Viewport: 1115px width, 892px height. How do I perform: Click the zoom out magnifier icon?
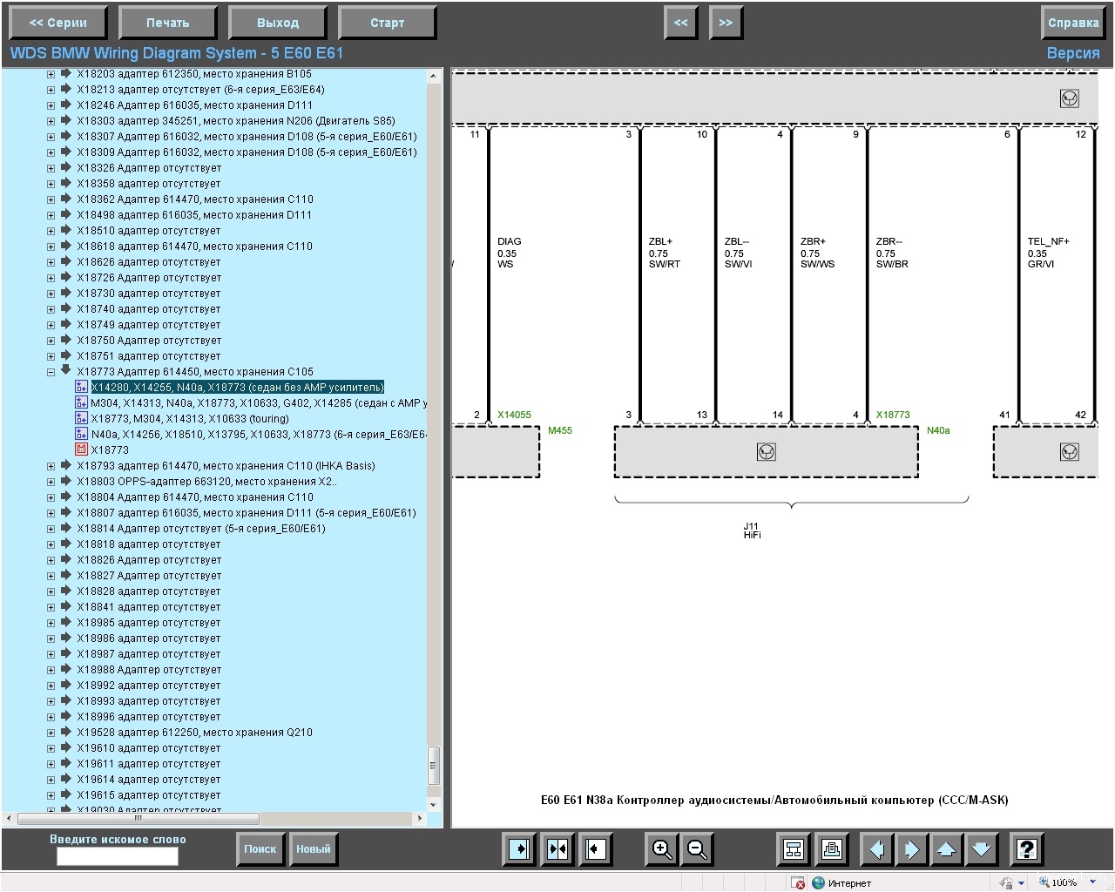pos(697,848)
